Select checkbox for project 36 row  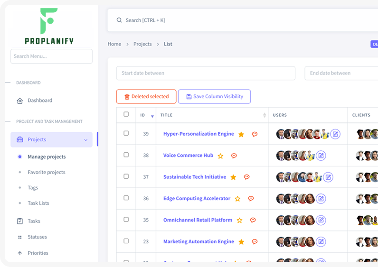tap(126, 198)
